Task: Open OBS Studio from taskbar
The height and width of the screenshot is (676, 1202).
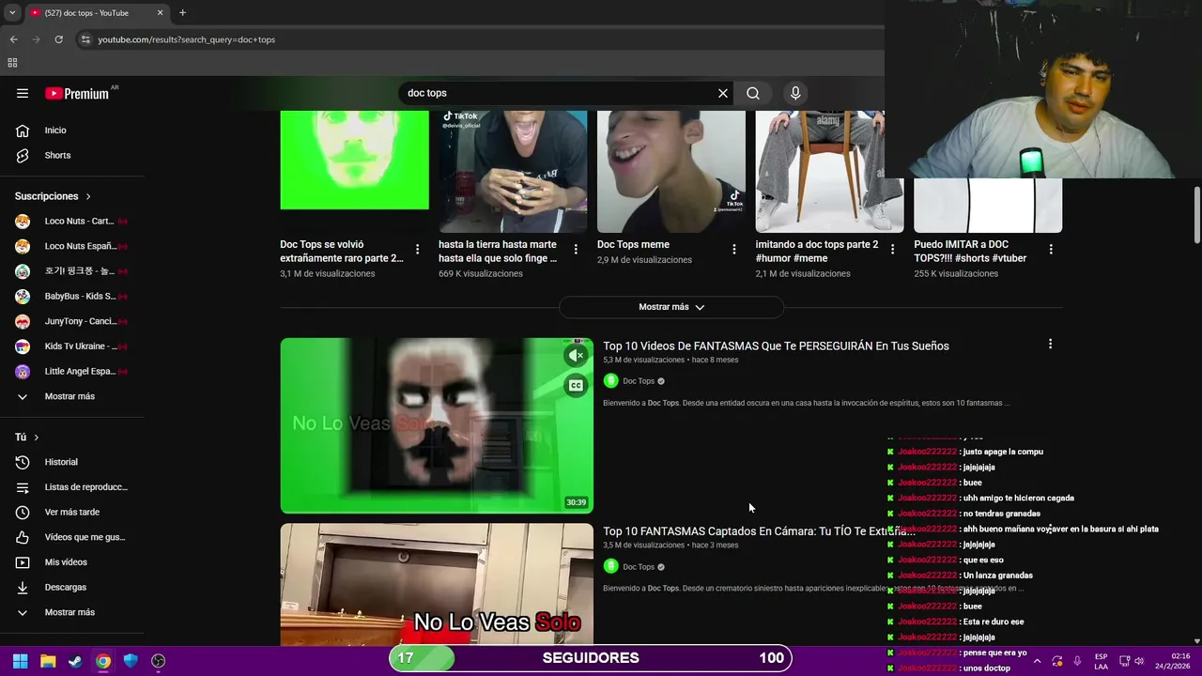Action: pyautogui.click(x=159, y=661)
